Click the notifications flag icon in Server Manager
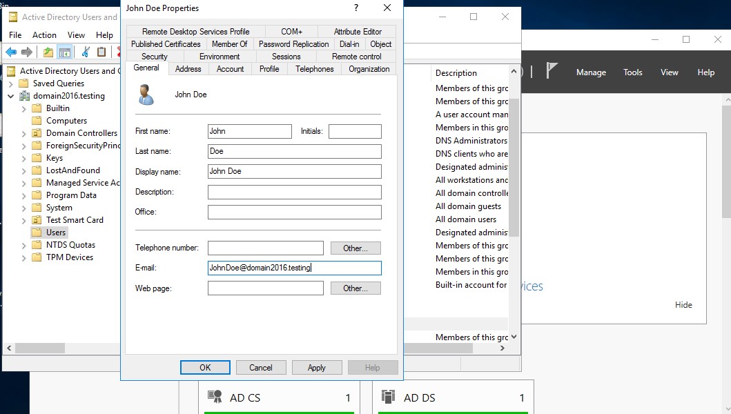The image size is (731, 414). pos(552,71)
